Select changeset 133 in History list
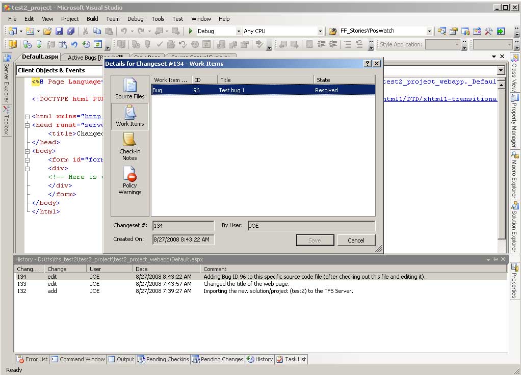The width and height of the screenshot is (521, 375). point(261,284)
